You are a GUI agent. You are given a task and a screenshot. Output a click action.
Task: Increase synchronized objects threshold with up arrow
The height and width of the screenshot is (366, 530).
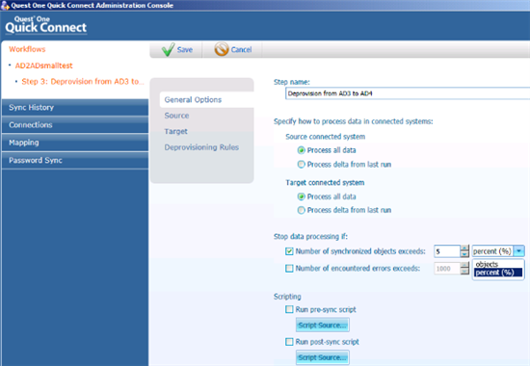(x=464, y=248)
